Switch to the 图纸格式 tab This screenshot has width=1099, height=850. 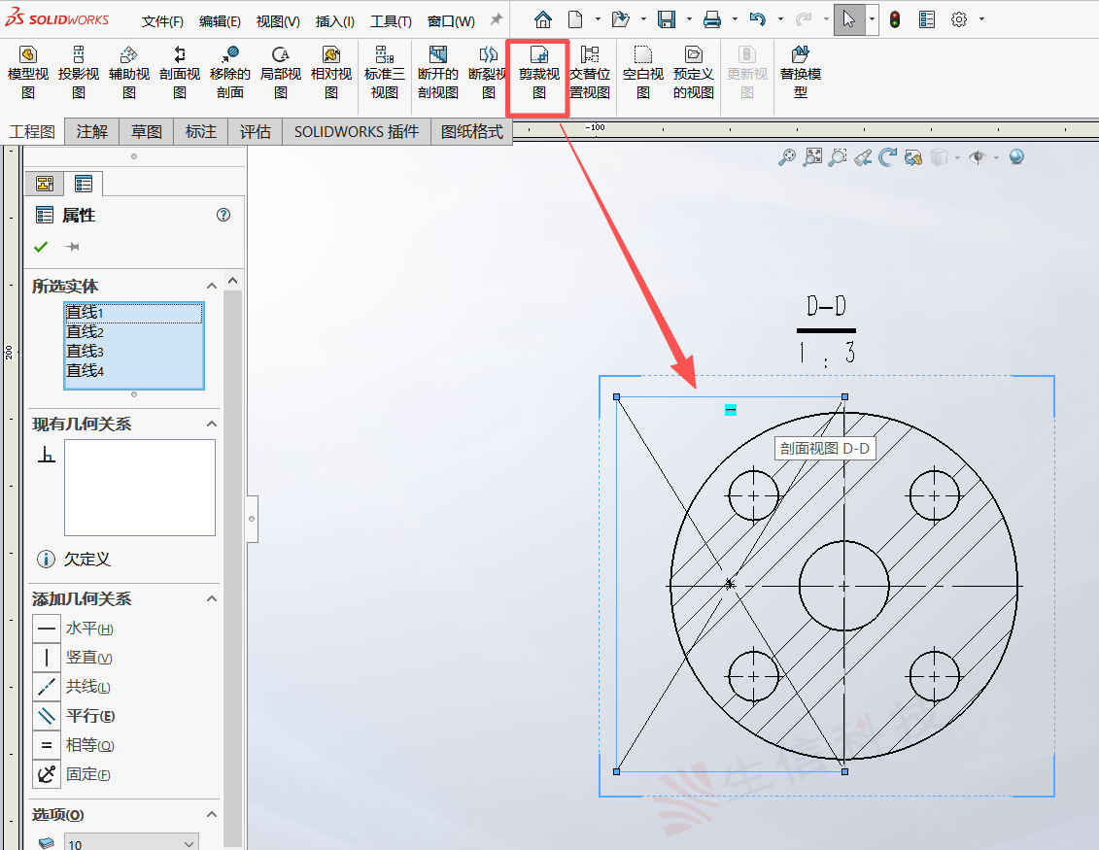point(471,132)
